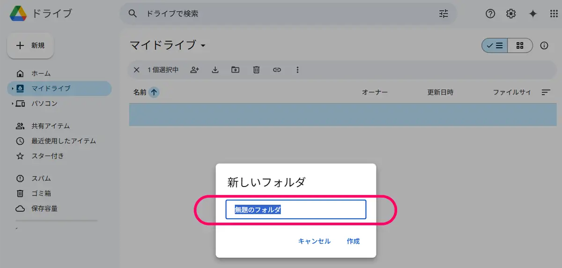The width and height of the screenshot is (562, 268).
Task: Clear selection with X icon
Action: coord(137,70)
